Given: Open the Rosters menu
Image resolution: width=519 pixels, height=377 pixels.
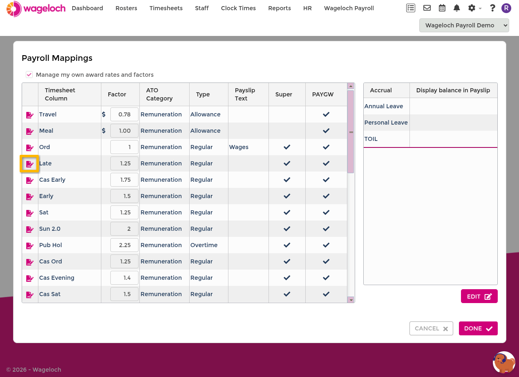Looking at the screenshot, I should (126, 8).
